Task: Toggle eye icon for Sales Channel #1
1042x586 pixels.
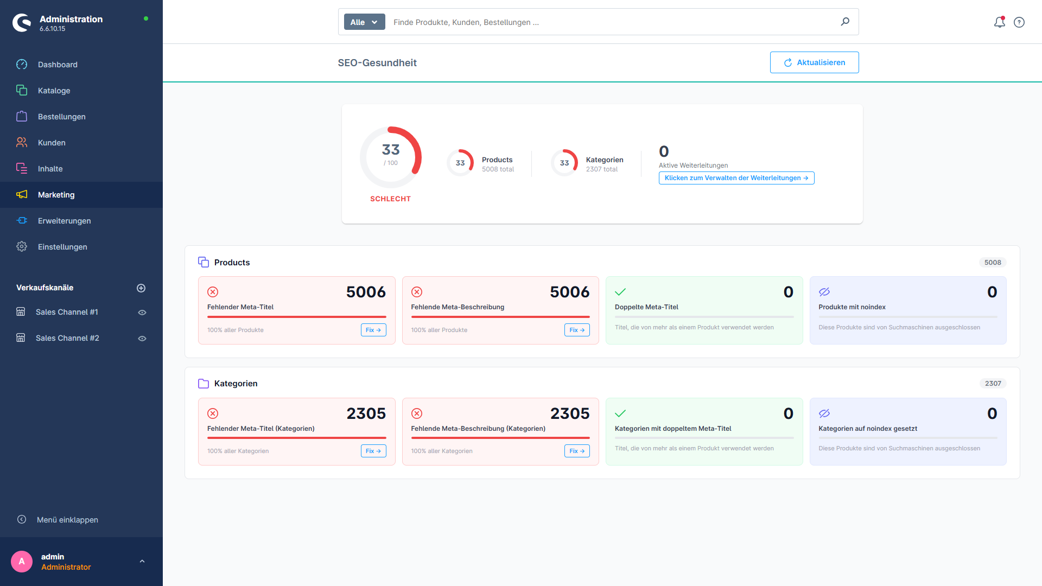Action: [142, 313]
